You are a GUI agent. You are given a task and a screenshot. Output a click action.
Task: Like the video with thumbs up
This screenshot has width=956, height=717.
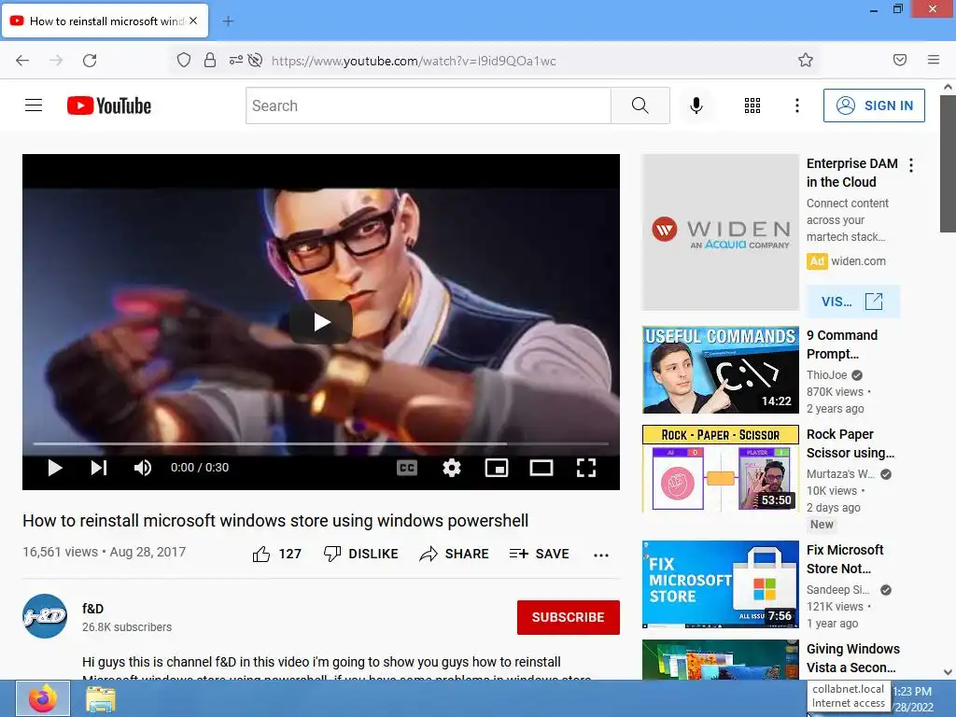(276, 554)
